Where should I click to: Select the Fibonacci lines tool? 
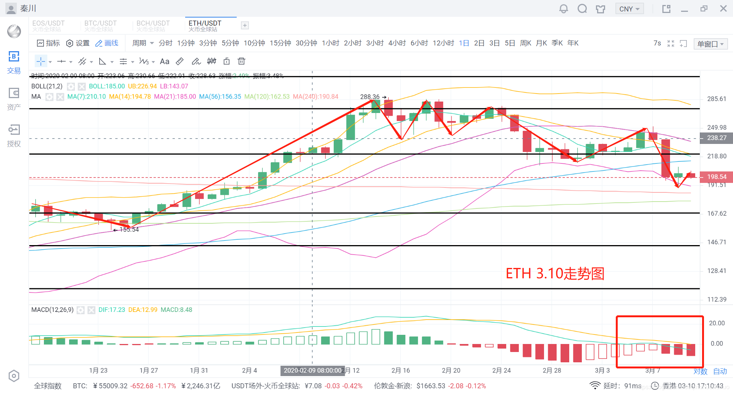pos(123,61)
